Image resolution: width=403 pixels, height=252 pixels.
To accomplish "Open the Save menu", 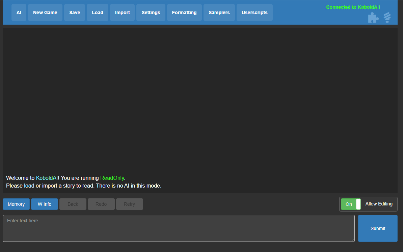I will coord(75,12).
